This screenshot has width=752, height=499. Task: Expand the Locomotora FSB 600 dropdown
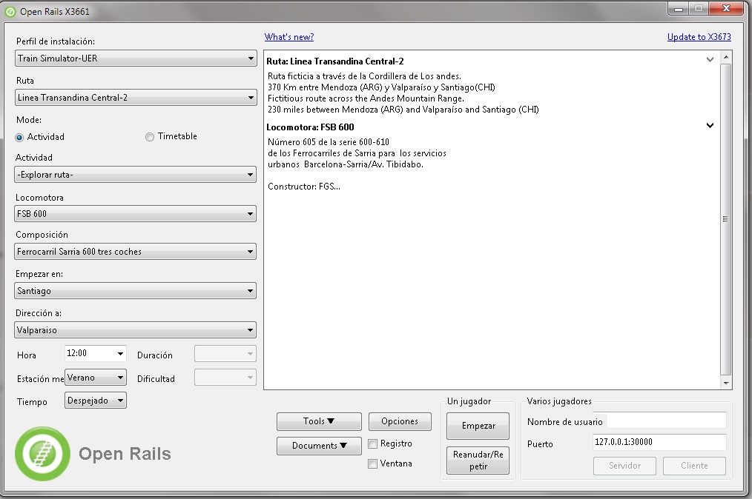136,214
